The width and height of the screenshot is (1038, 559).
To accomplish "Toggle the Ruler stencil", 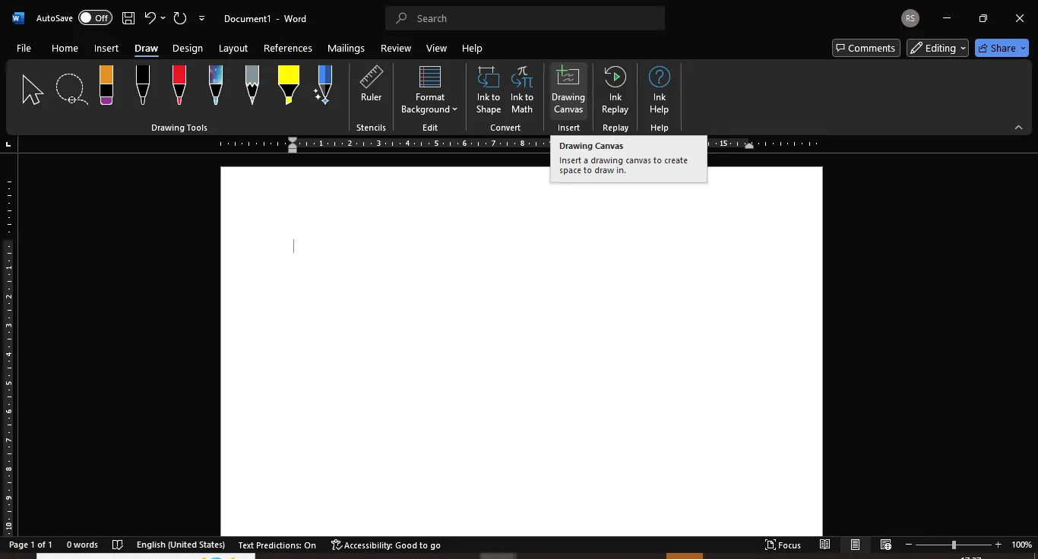I will point(371,84).
